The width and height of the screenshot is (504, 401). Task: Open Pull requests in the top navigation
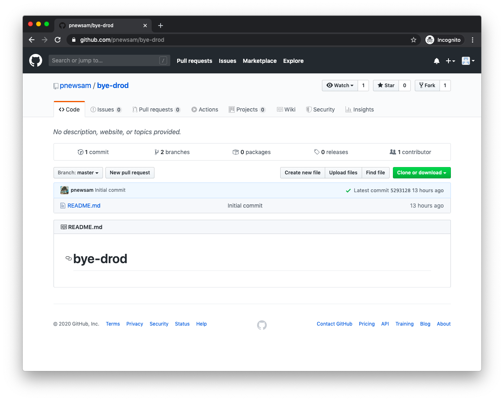(x=195, y=61)
